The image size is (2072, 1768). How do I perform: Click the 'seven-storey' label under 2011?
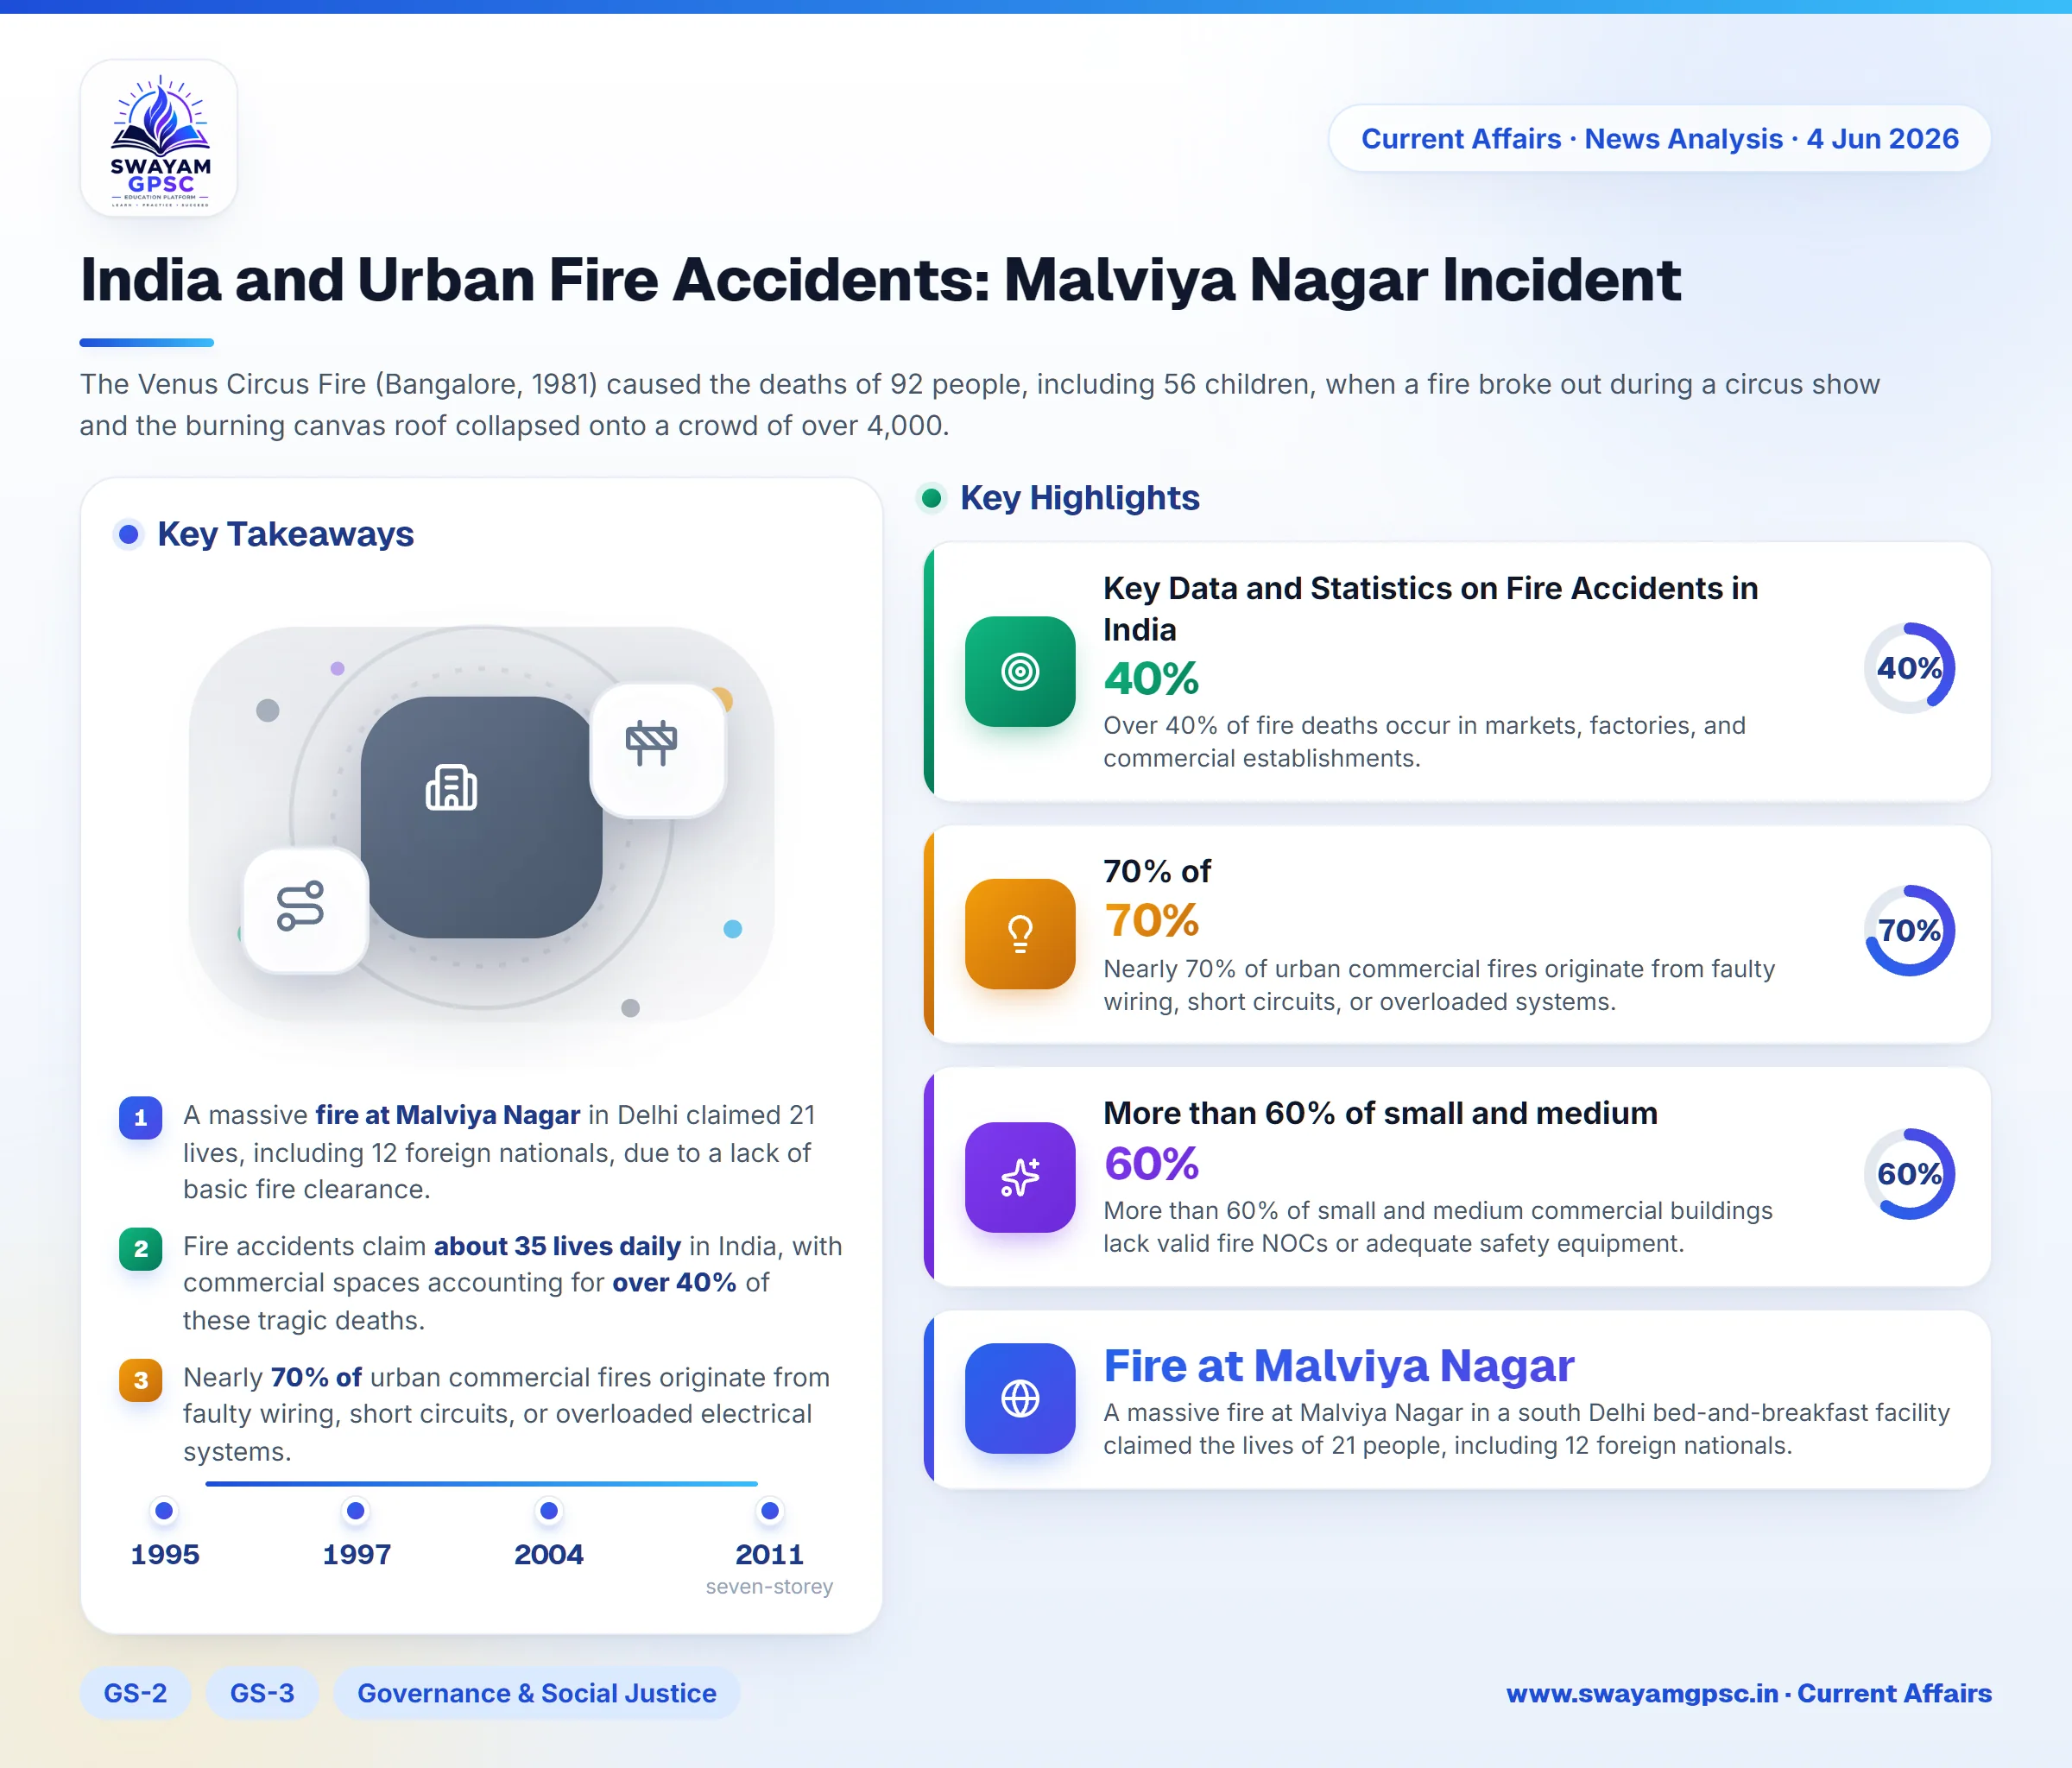769,1587
